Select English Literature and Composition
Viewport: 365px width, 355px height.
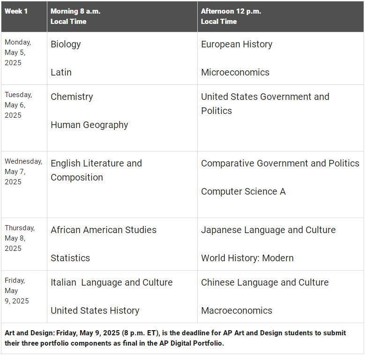pos(96,170)
